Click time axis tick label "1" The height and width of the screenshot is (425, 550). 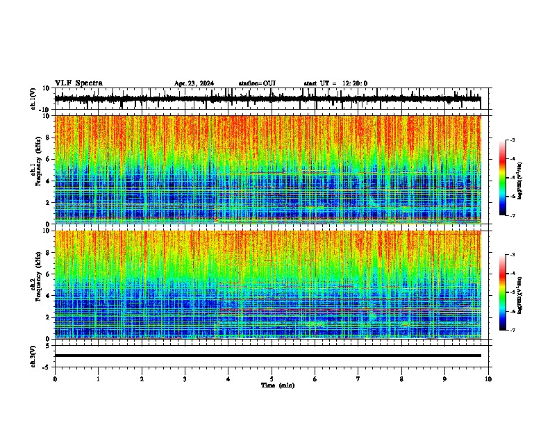98,379
